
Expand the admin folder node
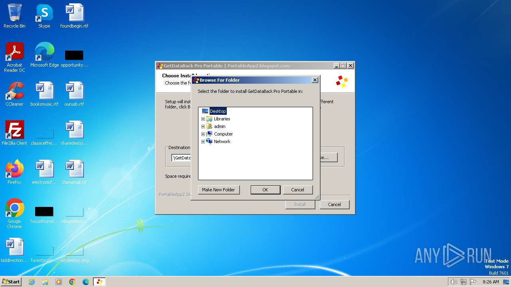click(x=203, y=126)
